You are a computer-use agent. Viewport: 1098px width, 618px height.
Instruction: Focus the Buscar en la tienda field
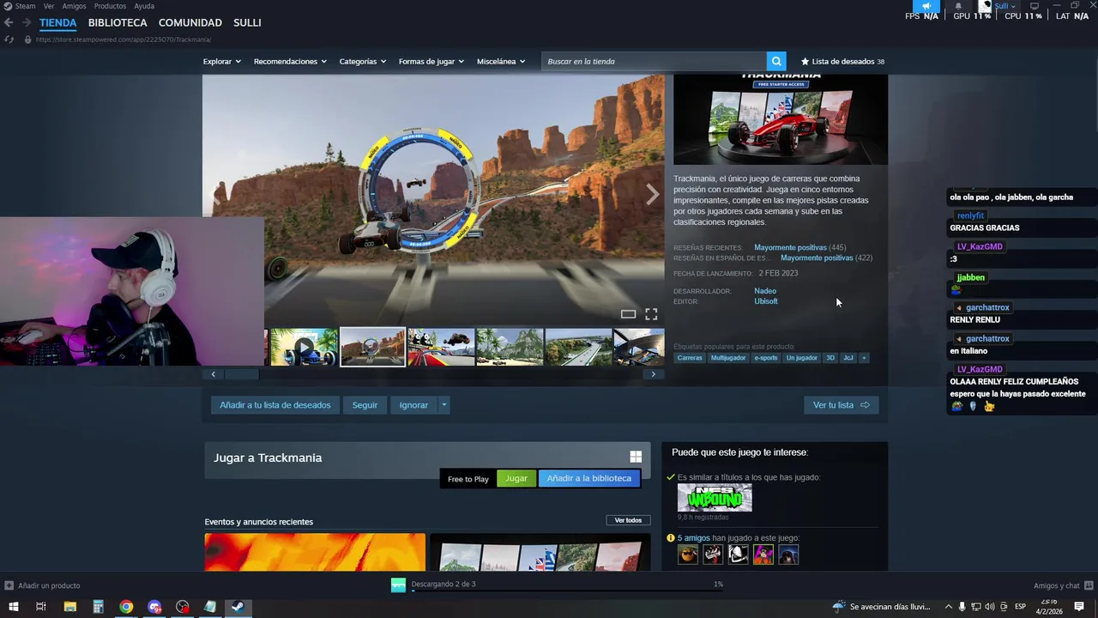point(654,61)
